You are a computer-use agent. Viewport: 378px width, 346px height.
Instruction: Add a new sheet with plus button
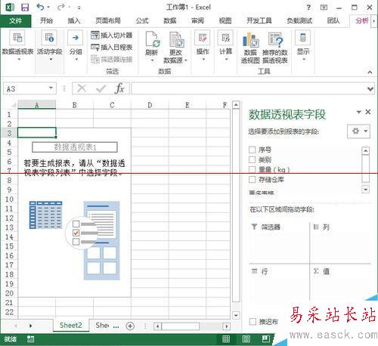coord(130,326)
